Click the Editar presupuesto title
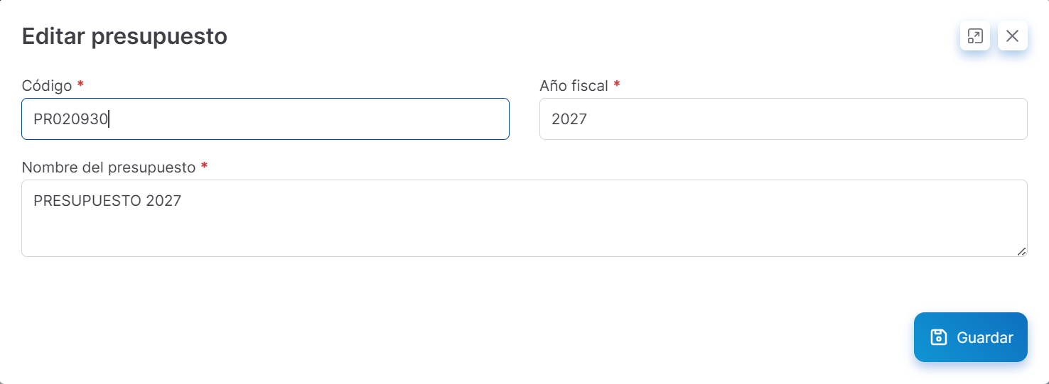 click(x=124, y=36)
